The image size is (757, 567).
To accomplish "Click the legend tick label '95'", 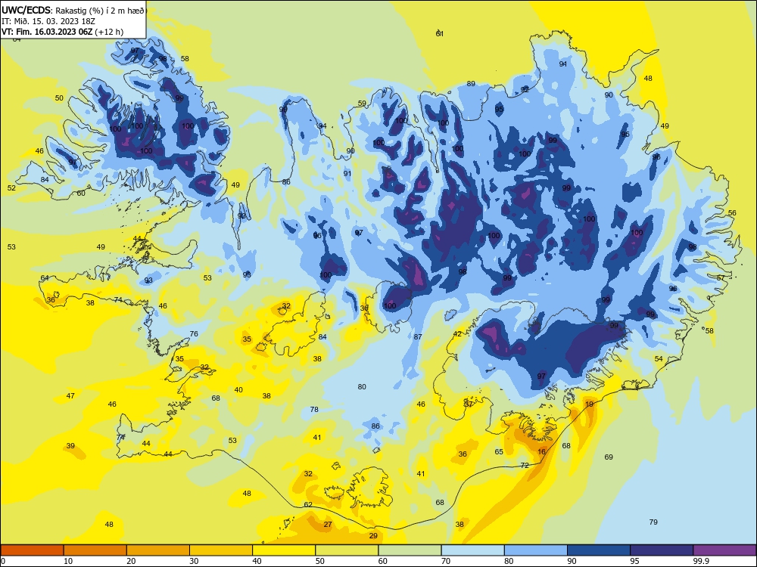I will coord(634,561).
